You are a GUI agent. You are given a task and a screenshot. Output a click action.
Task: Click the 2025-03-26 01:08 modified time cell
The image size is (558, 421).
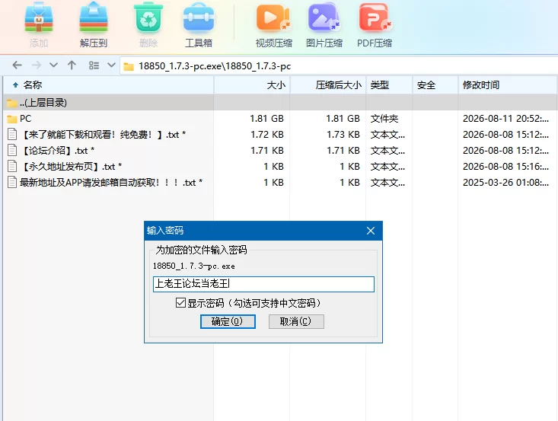click(x=505, y=183)
